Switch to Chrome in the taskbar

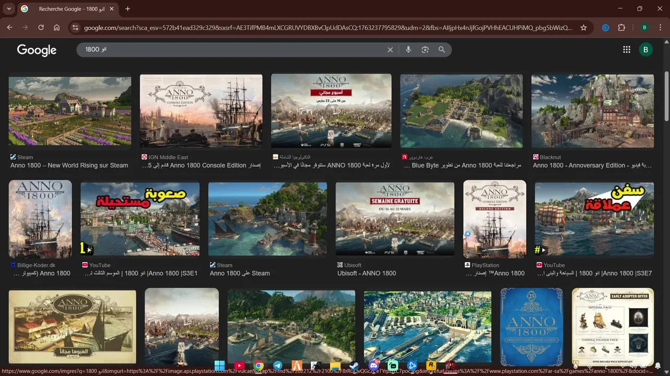(x=259, y=366)
